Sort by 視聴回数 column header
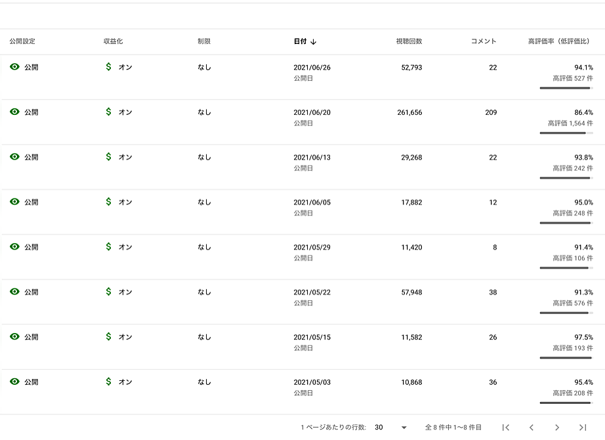This screenshot has height=440, width=605. 409,41
